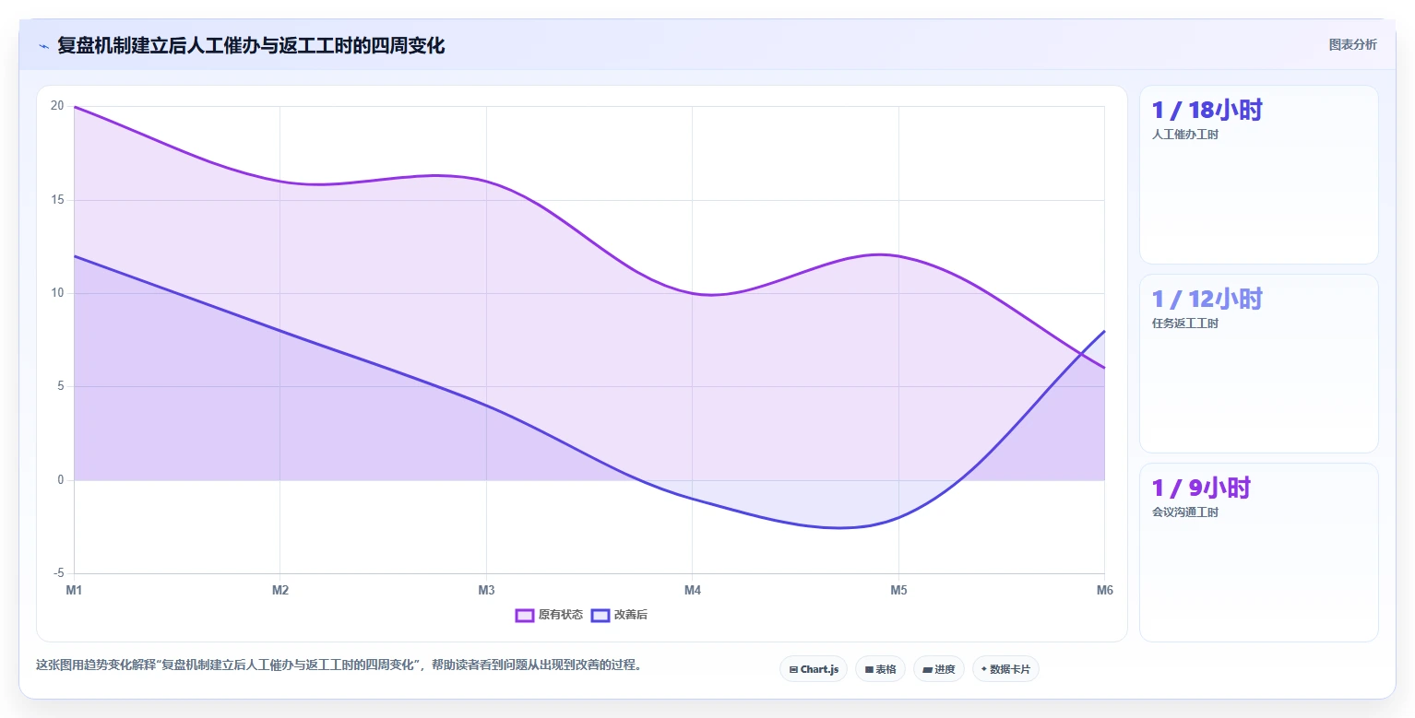Click the 改善后 line endpoint at M6

click(x=1104, y=331)
